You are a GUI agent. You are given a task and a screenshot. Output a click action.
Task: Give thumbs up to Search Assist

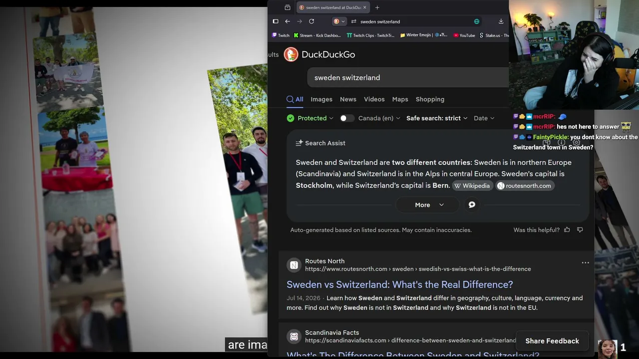567,230
